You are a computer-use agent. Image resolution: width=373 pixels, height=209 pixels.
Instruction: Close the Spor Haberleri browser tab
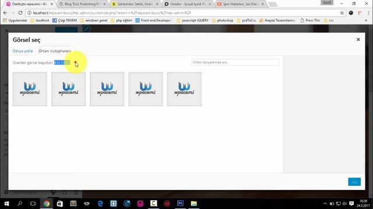point(263,4)
